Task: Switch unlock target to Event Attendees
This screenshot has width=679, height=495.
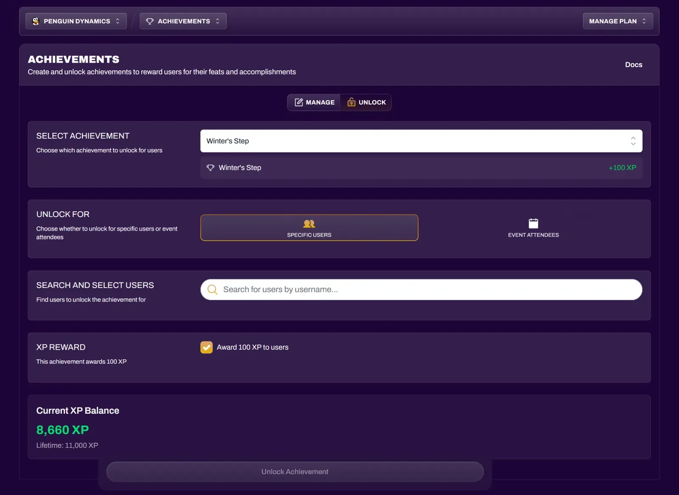Action: [533, 229]
